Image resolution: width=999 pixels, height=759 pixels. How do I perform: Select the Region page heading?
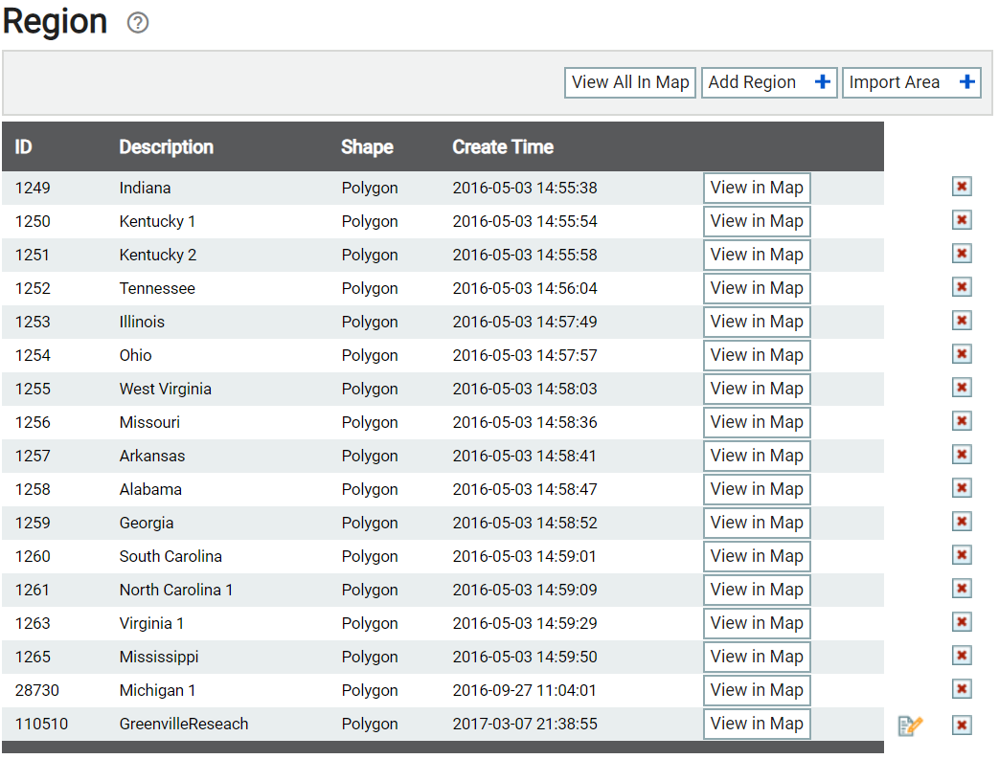tap(55, 22)
